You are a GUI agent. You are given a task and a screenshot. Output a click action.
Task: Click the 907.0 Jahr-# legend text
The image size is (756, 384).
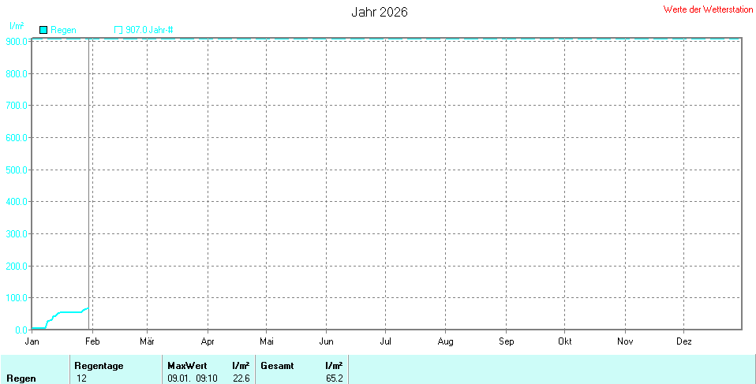click(x=149, y=30)
